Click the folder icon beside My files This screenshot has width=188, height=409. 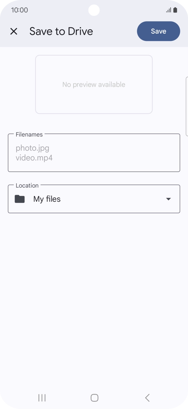pos(20,199)
